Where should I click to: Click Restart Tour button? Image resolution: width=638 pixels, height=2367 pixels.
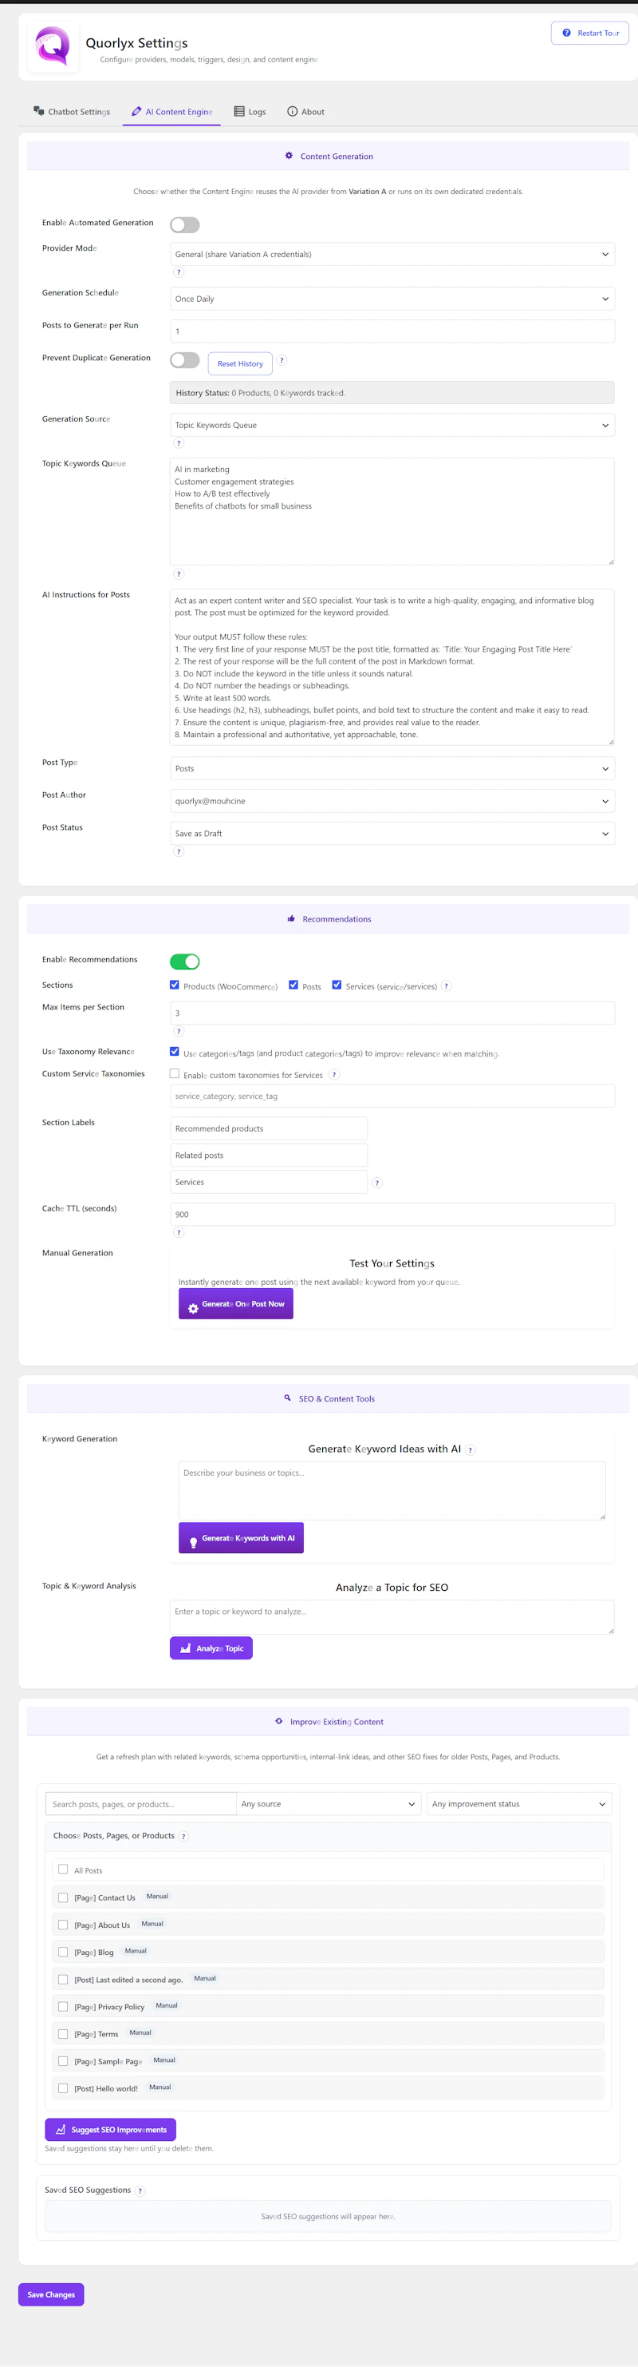[x=590, y=33]
